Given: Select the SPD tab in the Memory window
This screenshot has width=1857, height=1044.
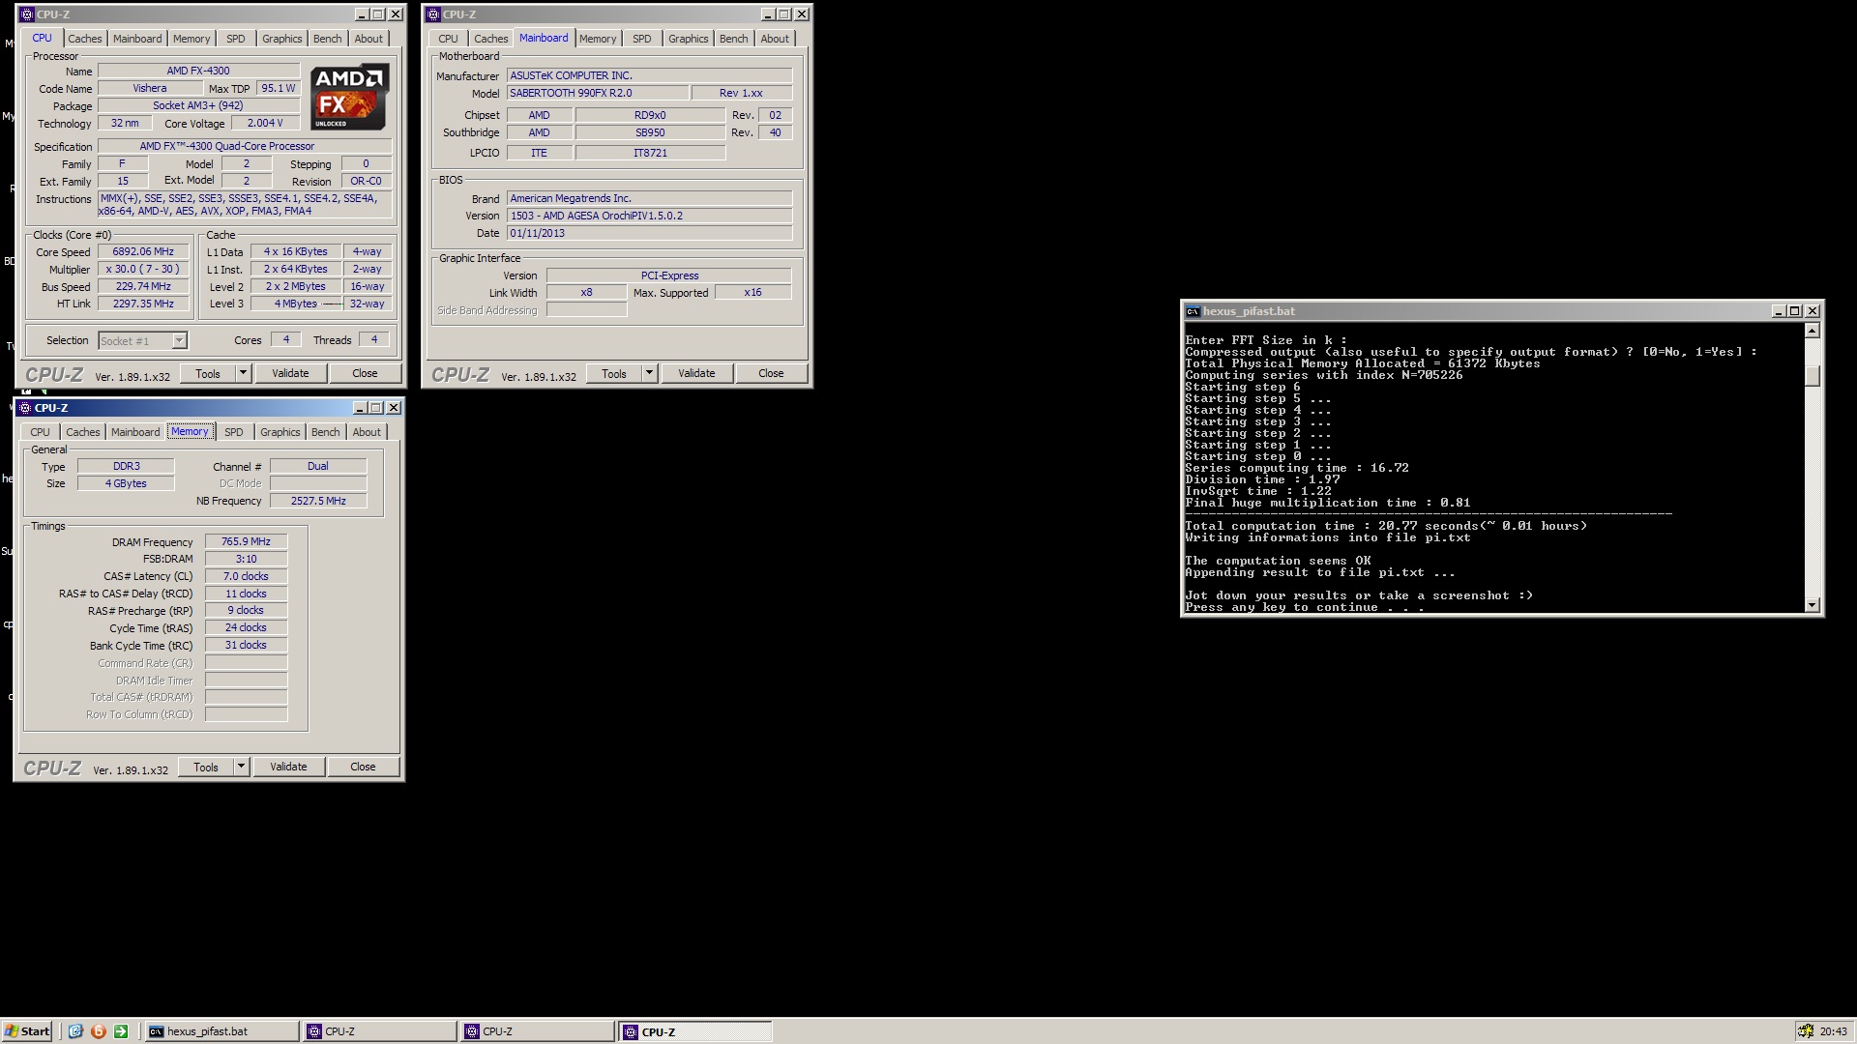Looking at the screenshot, I should pyautogui.click(x=234, y=432).
